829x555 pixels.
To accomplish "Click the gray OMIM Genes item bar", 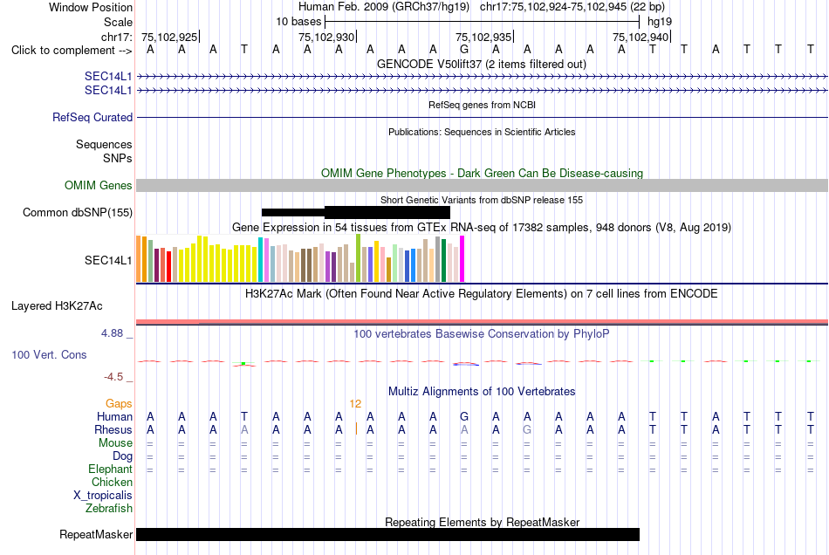I will 482,186.
